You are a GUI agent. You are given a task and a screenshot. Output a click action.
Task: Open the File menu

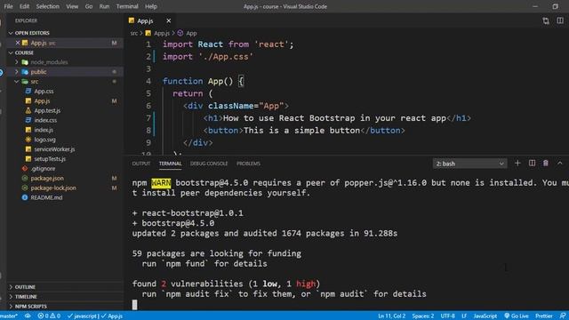coord(8,6)
